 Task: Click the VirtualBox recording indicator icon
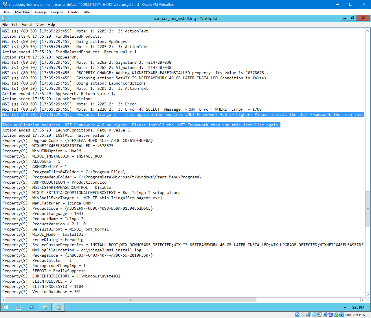click(x=325, y=315)
